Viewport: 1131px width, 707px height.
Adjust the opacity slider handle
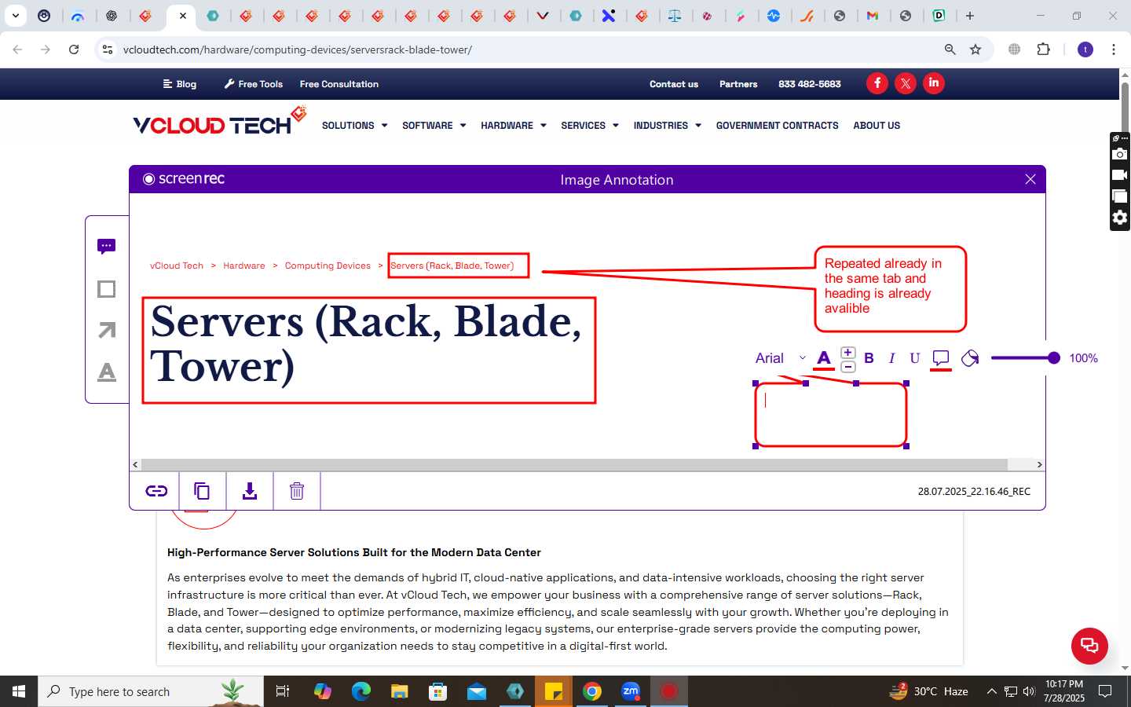(1054, 358)
